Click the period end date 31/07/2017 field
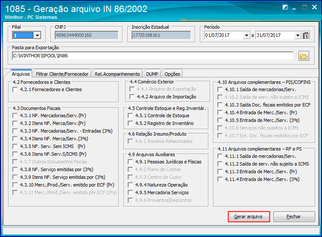The image size is (322, 237). click(x=275, y=36)
